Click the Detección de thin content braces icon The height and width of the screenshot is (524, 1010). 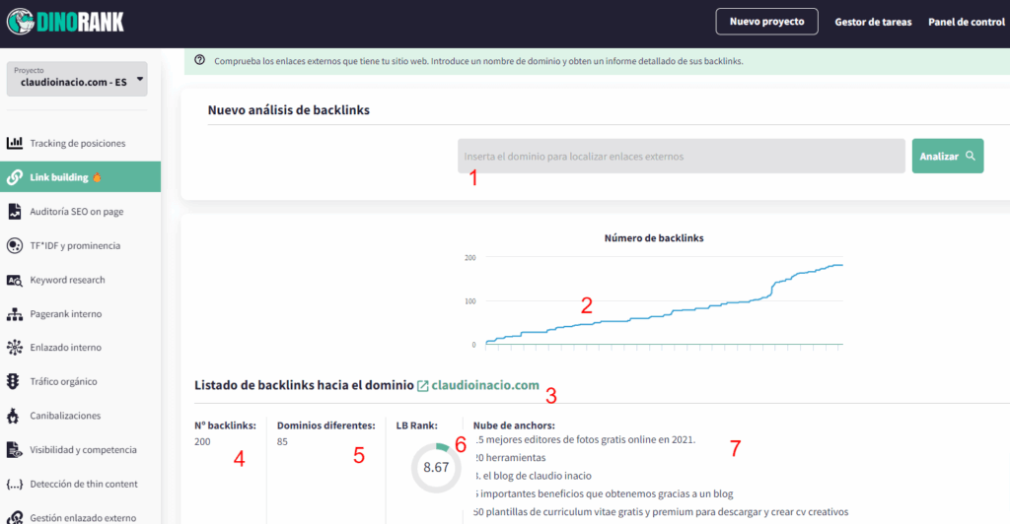[14, 484]
